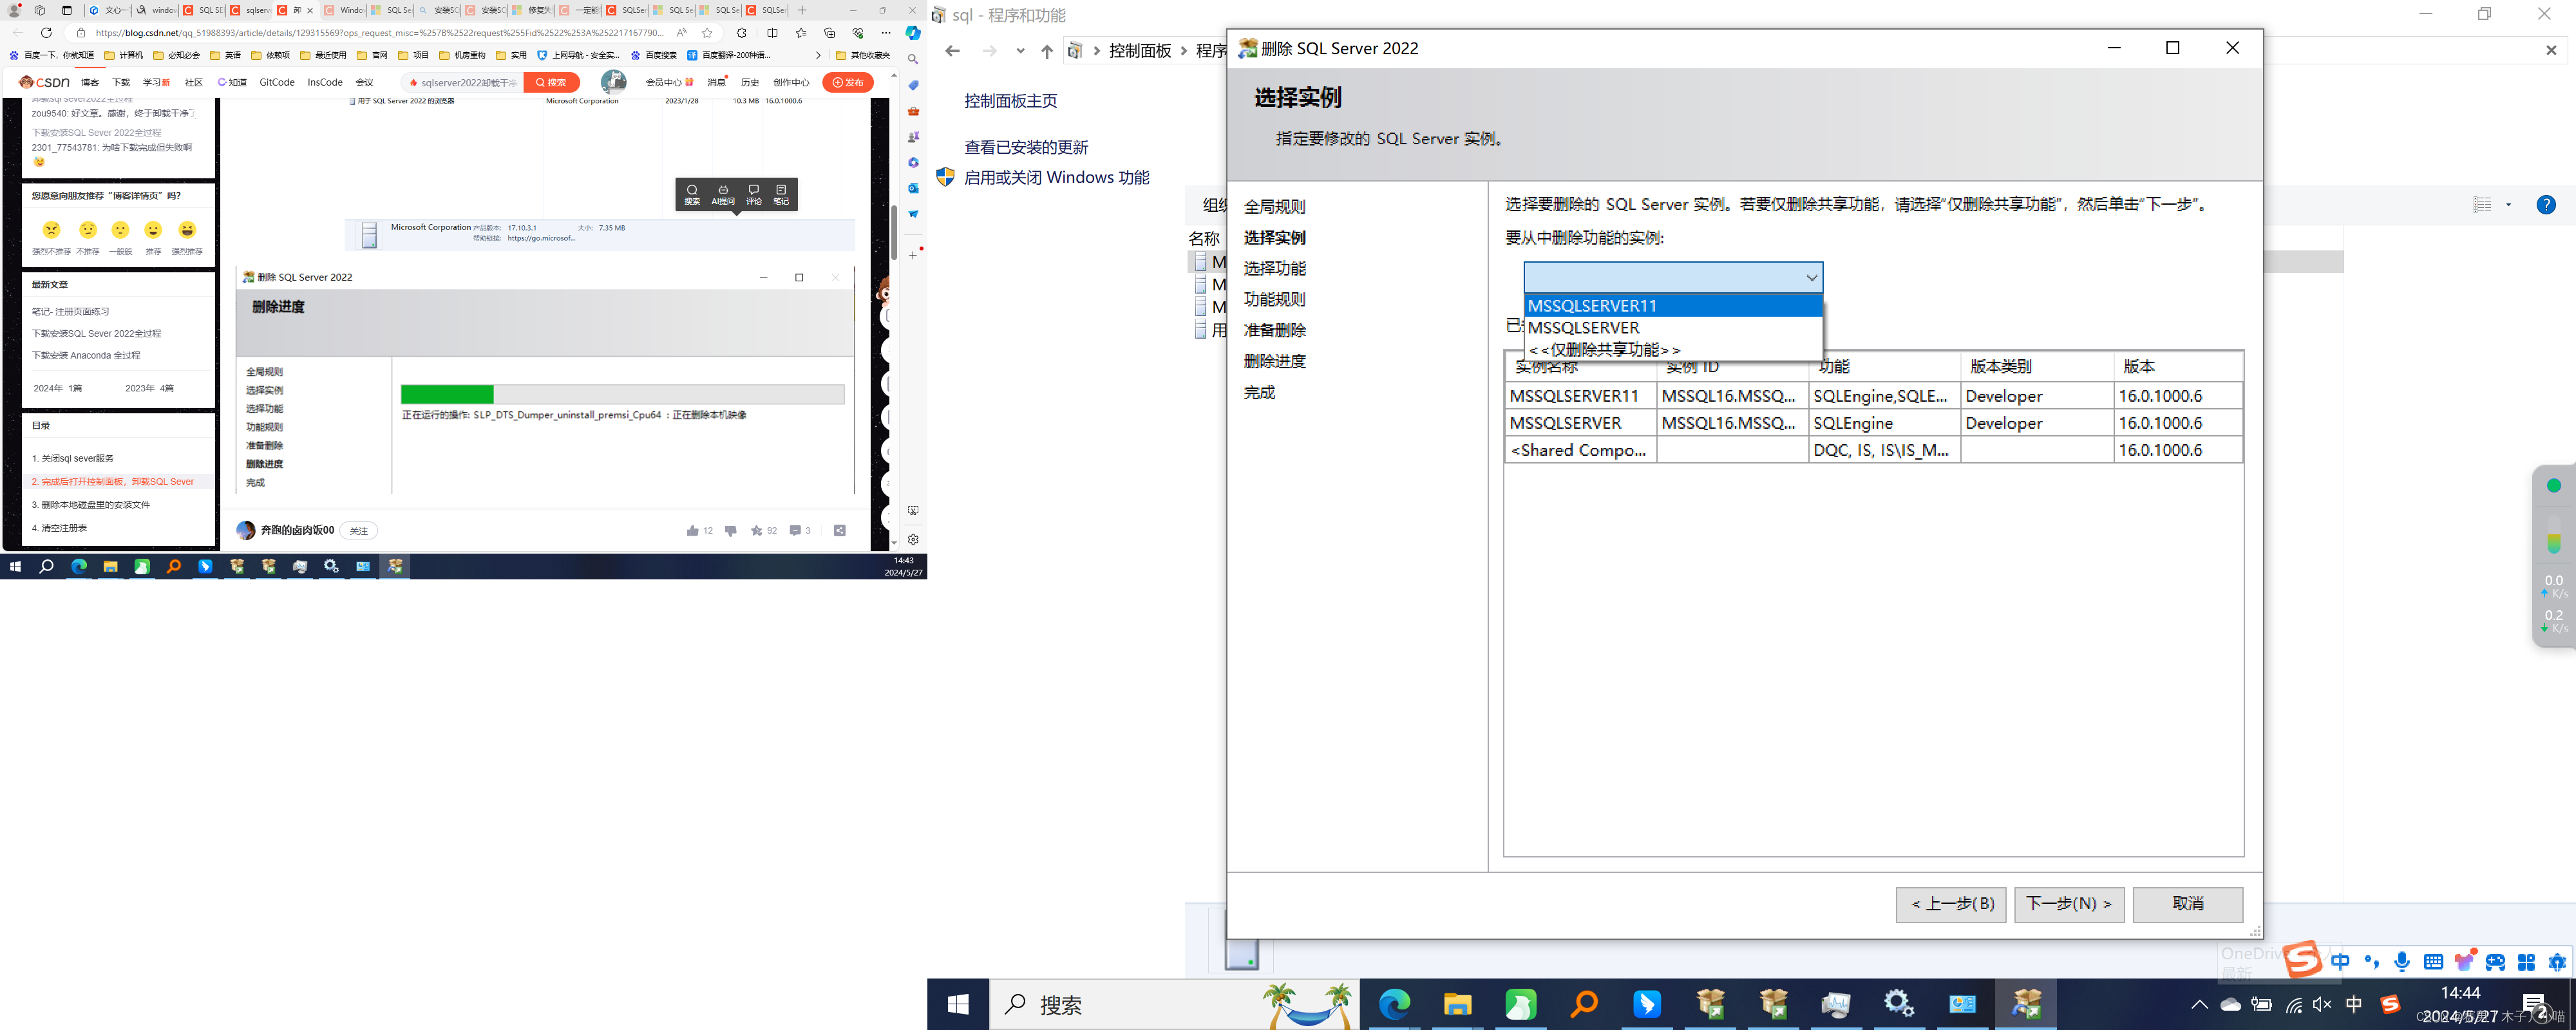
Task: Toggle the muted speaker icon in the tray
Action: (x=2322, y=1004)
